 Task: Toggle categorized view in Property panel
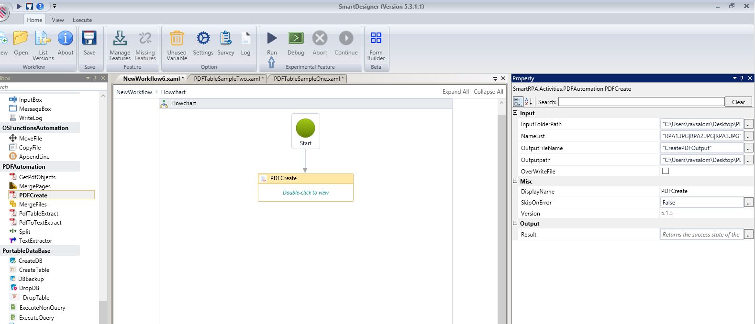(518, 102)
